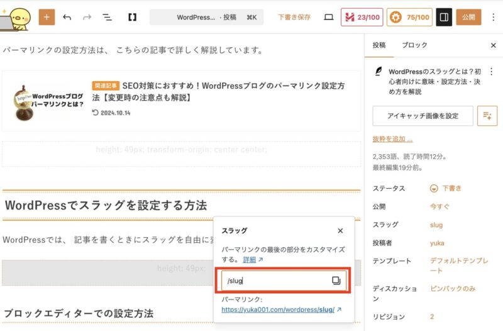Image resolution: width=503 pixels, height=331 pixels.
Task: Switch to the 投稿 tab
Action: [x=379, y=45]
